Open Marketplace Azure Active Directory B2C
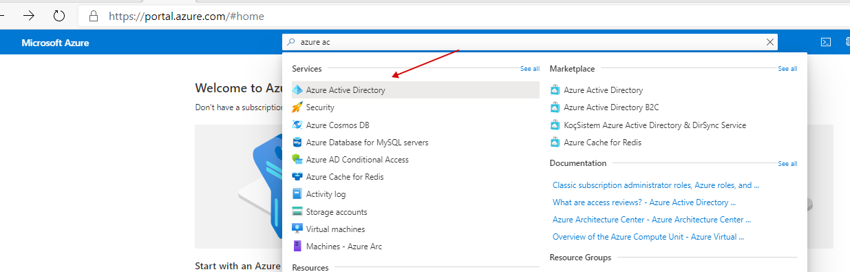The height and width of the screenshot is (272, 850). point(611,107)
